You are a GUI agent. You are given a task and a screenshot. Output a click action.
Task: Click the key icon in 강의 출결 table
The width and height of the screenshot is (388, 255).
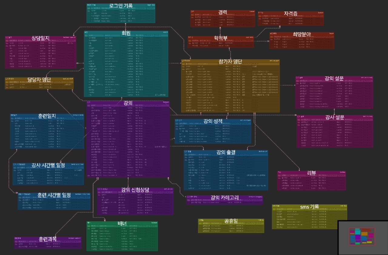[186, 154]
